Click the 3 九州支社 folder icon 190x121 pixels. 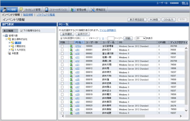12,50
